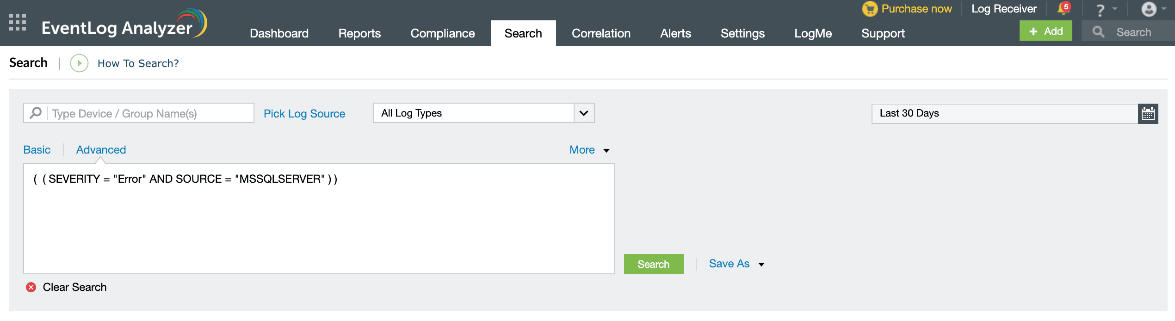Click the green Search button
This screenshot has width=1175, height=321.
point(653,264)
